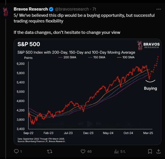Open the 7t timestamp link
The height and width of the screenshot is (159, 165).
click(94, 9)
